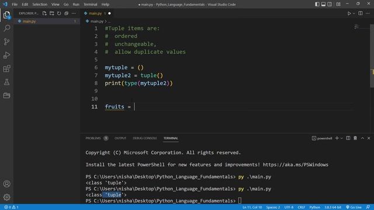This screenshot has width=374, height=210.
Task: Open the Testing flask view
Action: [x=6, y=82]
